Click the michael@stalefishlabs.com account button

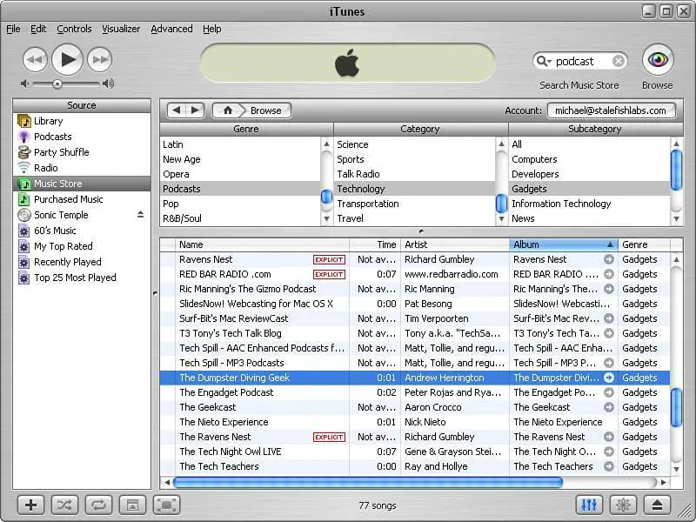pyautogui.click(x=611, y=110)
